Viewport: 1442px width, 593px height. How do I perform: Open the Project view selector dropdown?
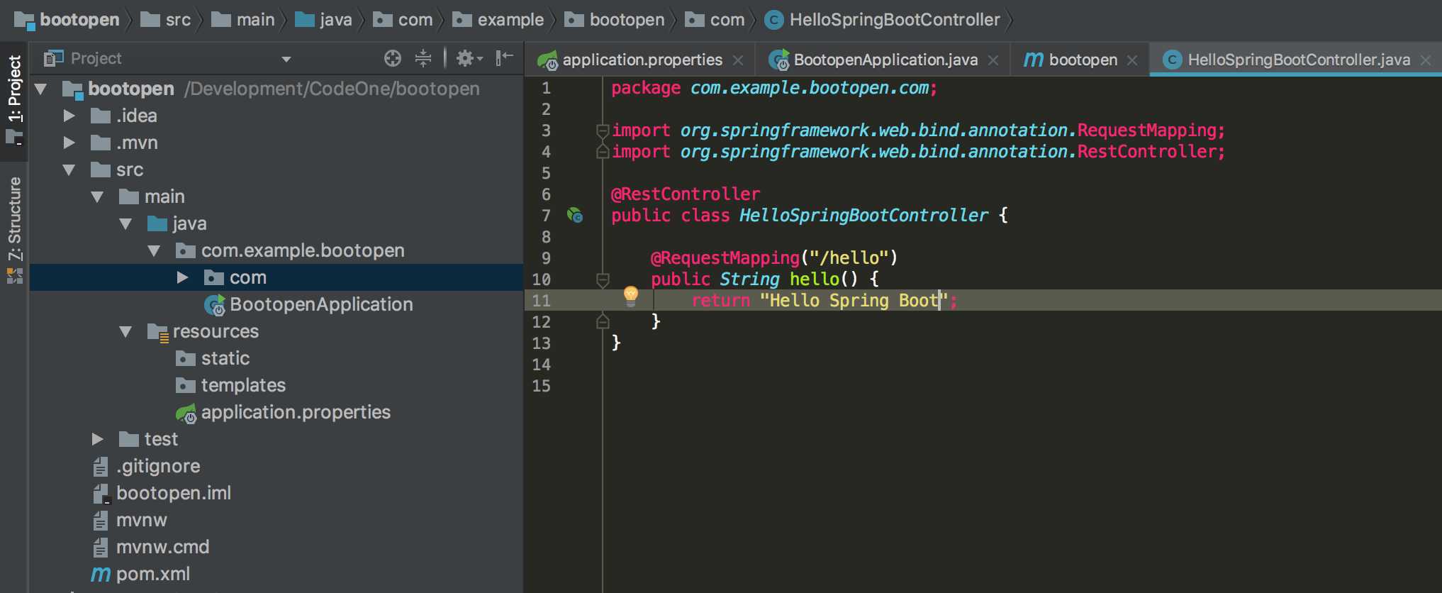pos(286,59)
